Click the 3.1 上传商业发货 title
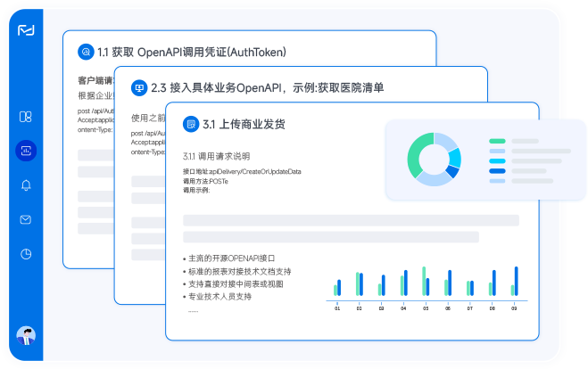Image resolution: width=588 pixels, height=369 pixels. click(244, 123)
